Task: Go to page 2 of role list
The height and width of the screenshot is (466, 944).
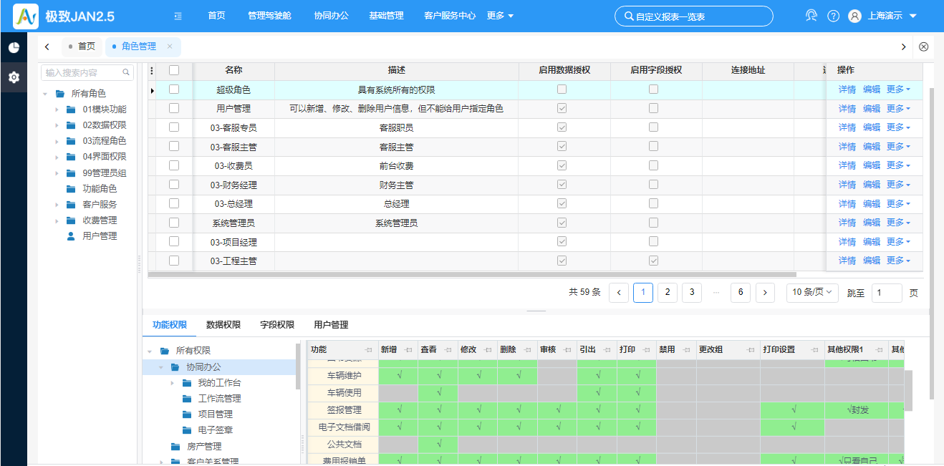Action: tap(667, 292)
